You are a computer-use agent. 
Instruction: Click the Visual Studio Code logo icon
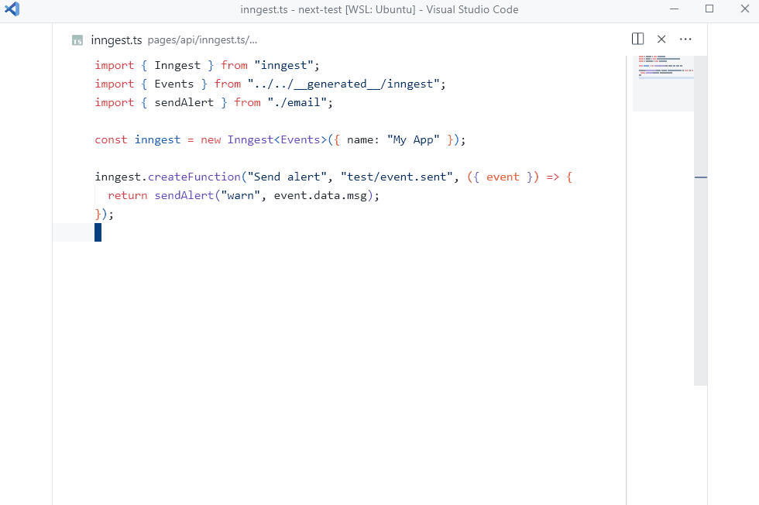pos(12,9)
